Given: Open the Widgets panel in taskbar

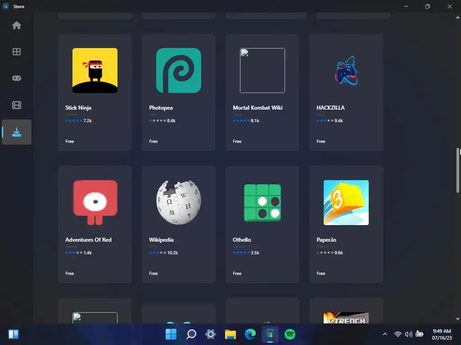Looking at the screenshot, I should click(14, 334).
